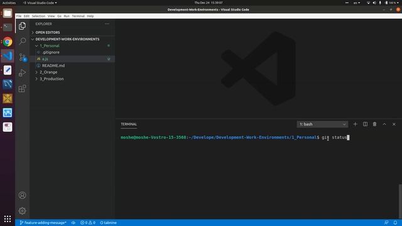Open the Manage gear settings icon
Image resolution: width=402 pixels, height=226 pixels.
point(23,211)
